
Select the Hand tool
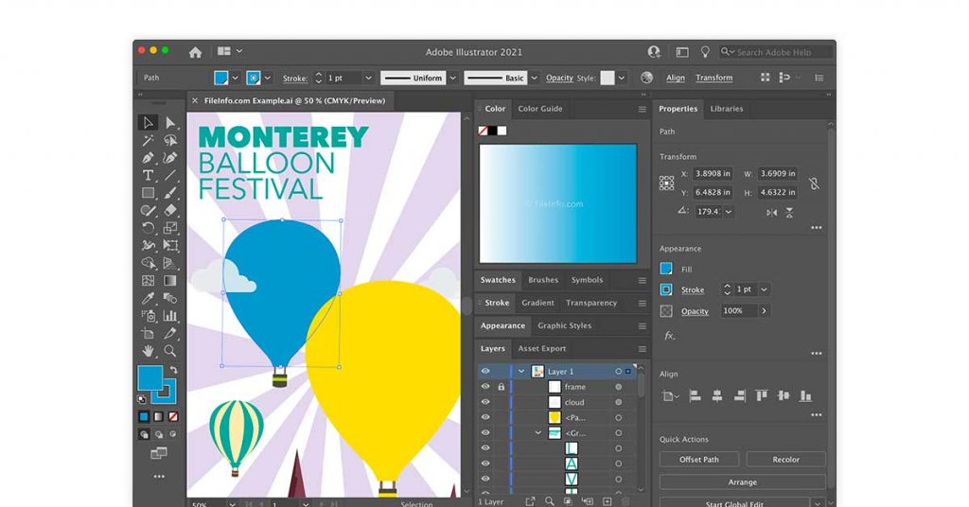(x=149, y=351)
